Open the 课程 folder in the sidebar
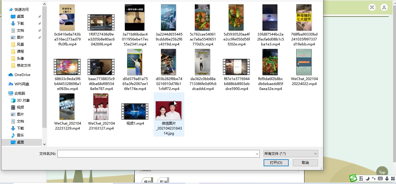 [17, 52]
